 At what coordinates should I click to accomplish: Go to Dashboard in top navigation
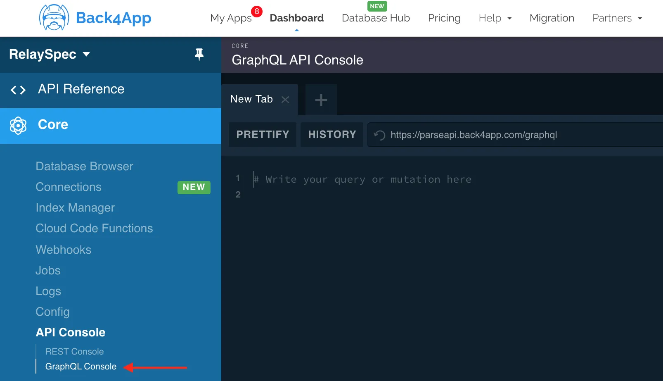tap(297, 18)
